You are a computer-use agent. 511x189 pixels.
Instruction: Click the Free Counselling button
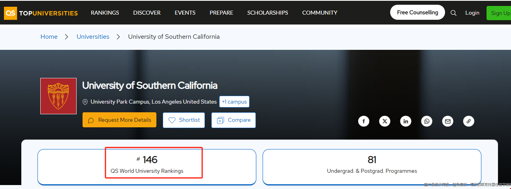click(417, 13)
